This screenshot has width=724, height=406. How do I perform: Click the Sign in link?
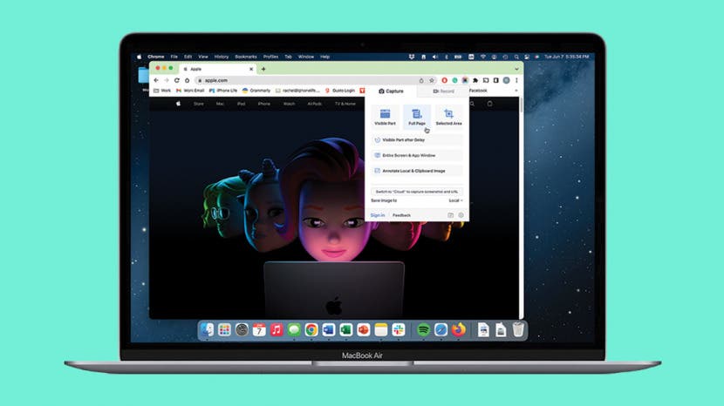coord(377,215)
